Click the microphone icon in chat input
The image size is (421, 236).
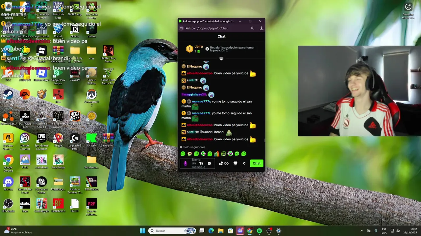(186, 163)
